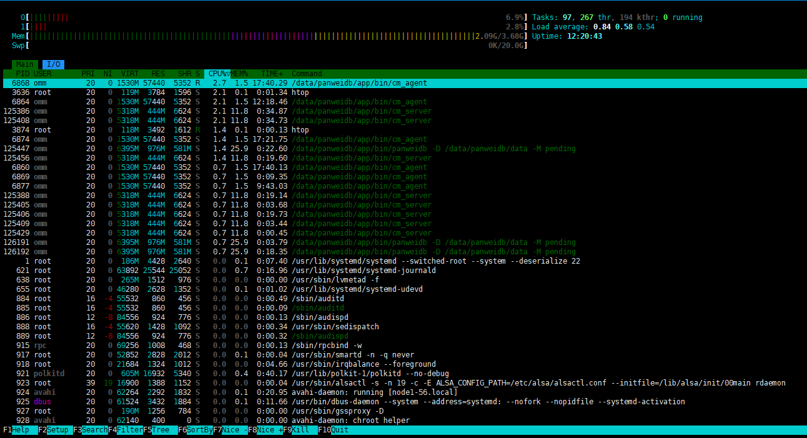The height and width of the screenshot is (438, 807).
Task: Click the CPU 0 usage meter
Action: coord(274,17)
